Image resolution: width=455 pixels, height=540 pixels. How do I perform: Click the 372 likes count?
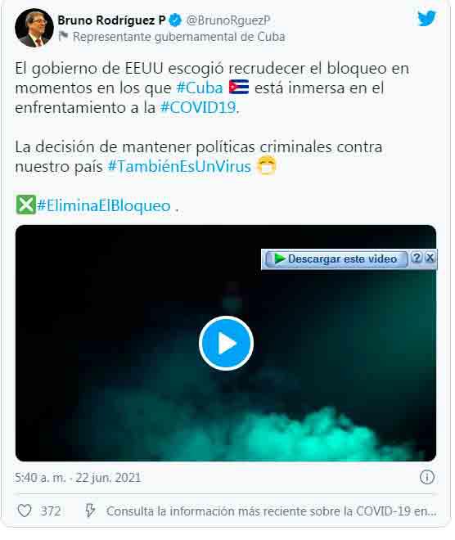(x=50, y=511)
